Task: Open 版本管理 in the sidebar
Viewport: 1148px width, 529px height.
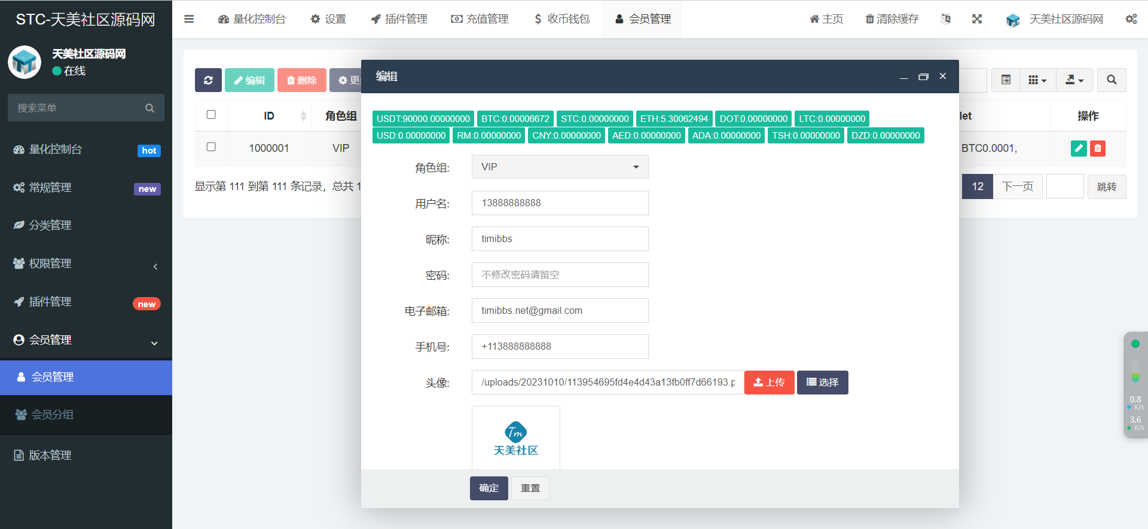Action: coord(86,455)
